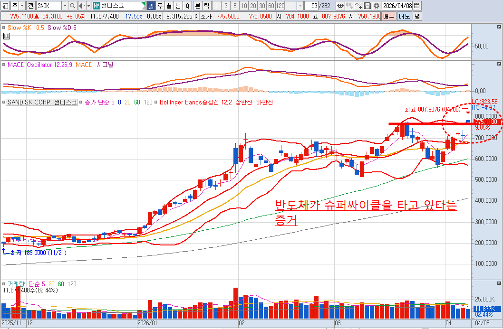Click the small grid icon in stochastic panel
This screenshot has width=503, height=329.
click(x=6, y=36)
